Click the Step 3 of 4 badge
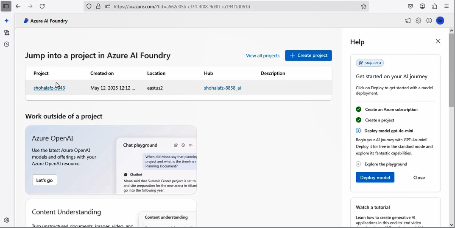The height and width of the screenshot is (228, 455). tap(370, 63)
